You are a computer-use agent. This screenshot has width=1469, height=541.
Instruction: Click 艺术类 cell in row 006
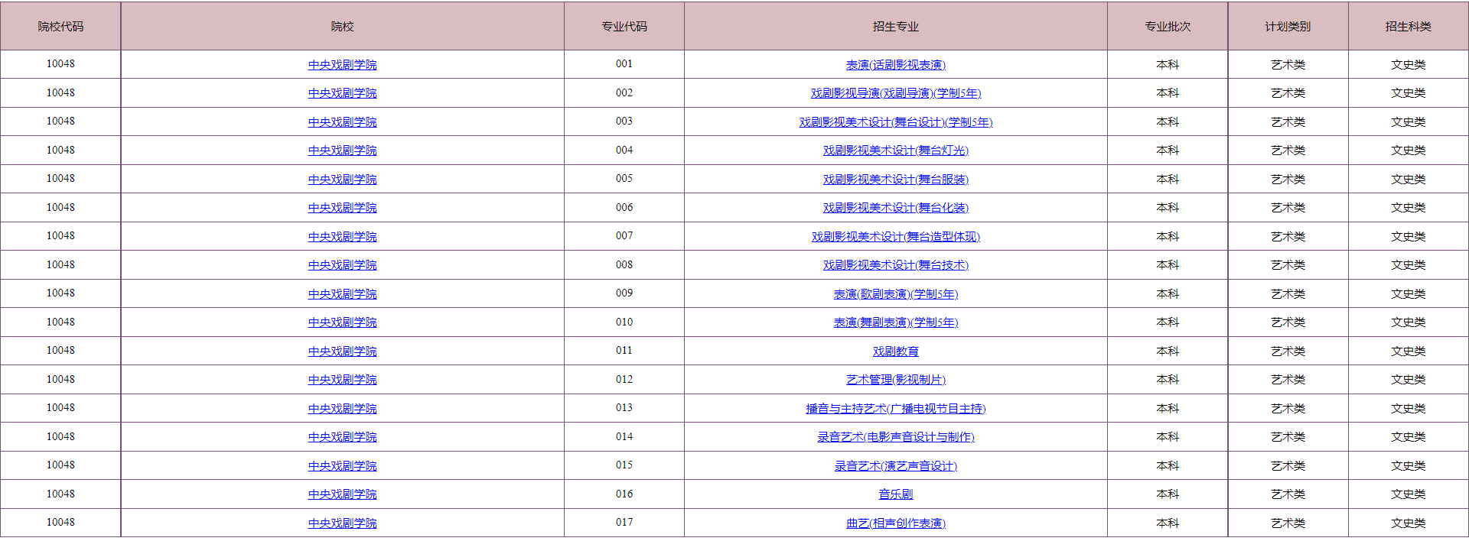[x=1288, y=208]
